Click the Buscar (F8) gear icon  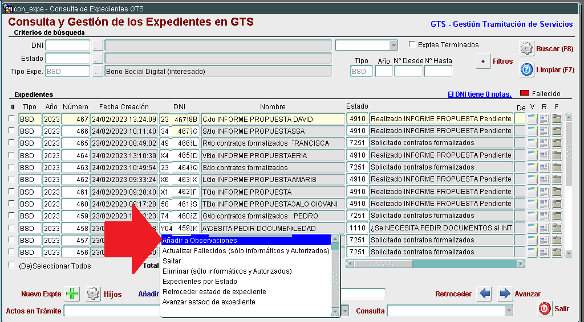pyautogui.click(x=526, y=49)
